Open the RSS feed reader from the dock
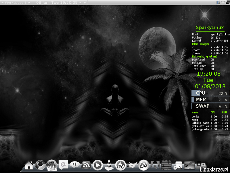 click(x=85, y=165)
